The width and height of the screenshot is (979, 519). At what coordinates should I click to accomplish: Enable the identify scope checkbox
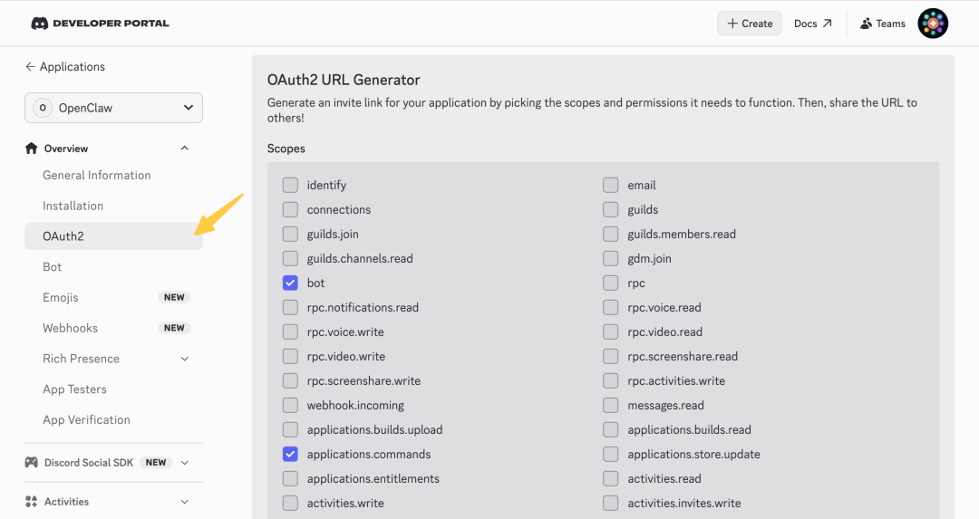coord(290,185)
